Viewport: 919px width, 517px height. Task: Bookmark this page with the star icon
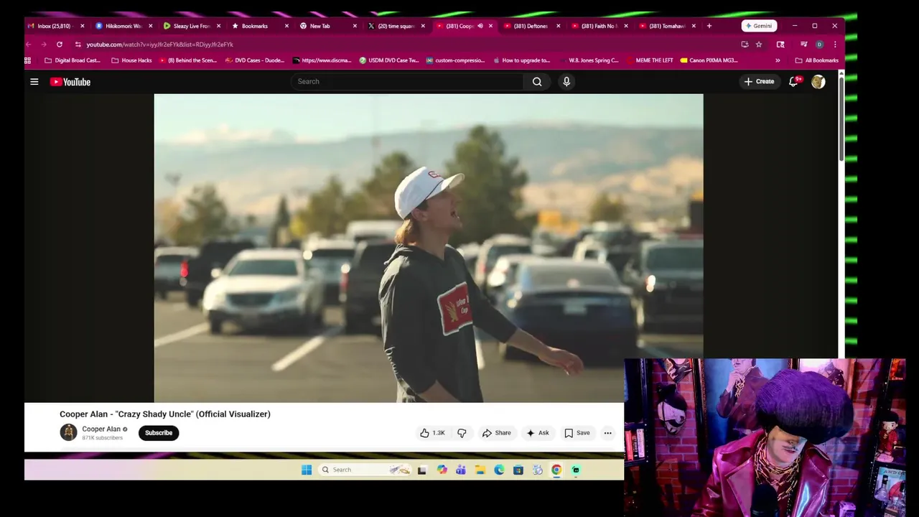[759, 45]
